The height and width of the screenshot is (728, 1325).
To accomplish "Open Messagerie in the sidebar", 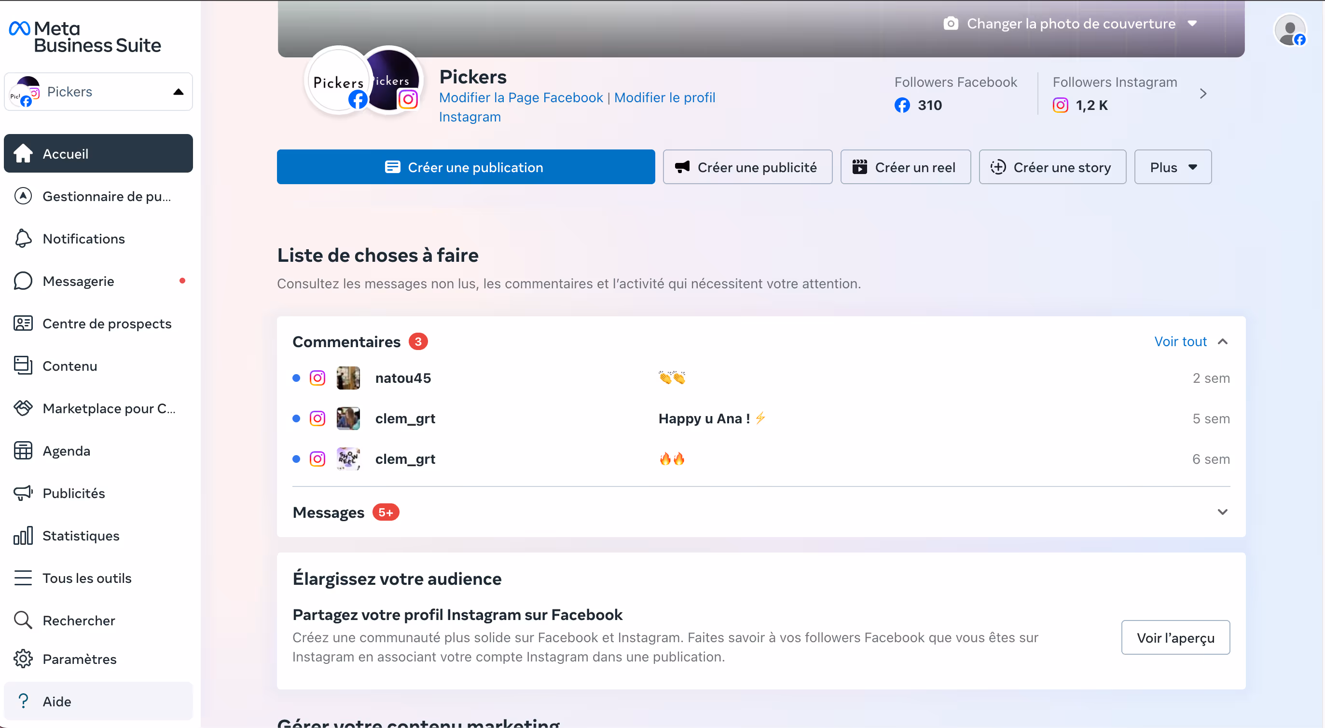I will coord(98,281).
